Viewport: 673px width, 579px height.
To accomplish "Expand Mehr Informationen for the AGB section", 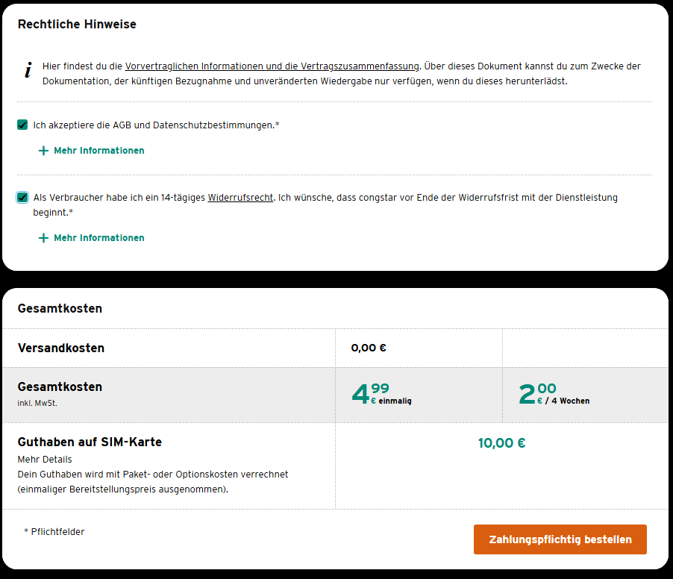I will click(98, 151).
